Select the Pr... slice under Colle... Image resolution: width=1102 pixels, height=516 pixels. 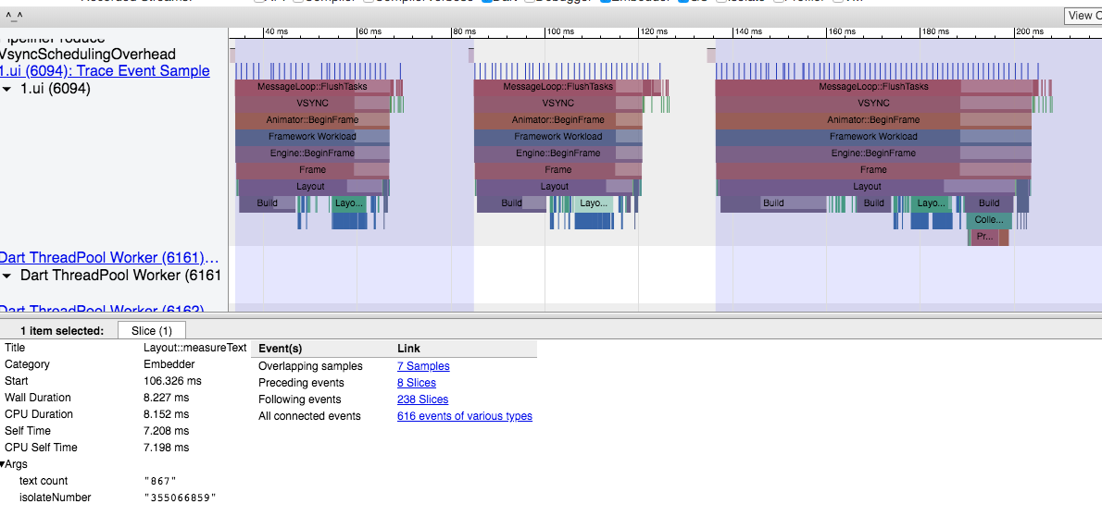coord(984,237)
